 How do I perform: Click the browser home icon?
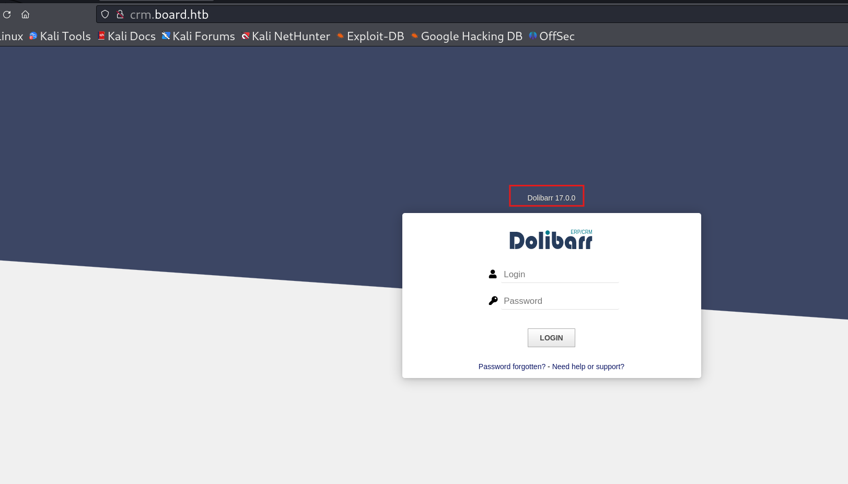pos(25,15)
